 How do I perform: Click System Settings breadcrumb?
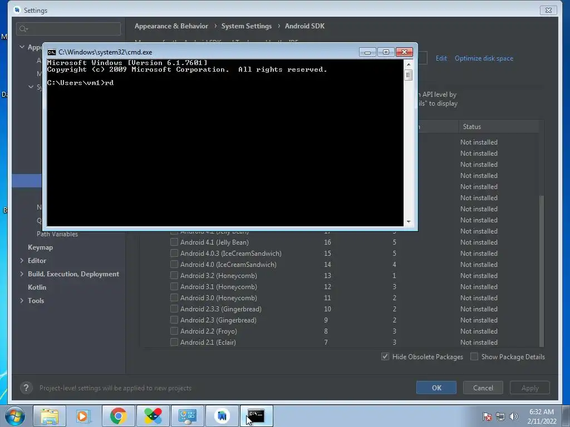coord(247,26)
